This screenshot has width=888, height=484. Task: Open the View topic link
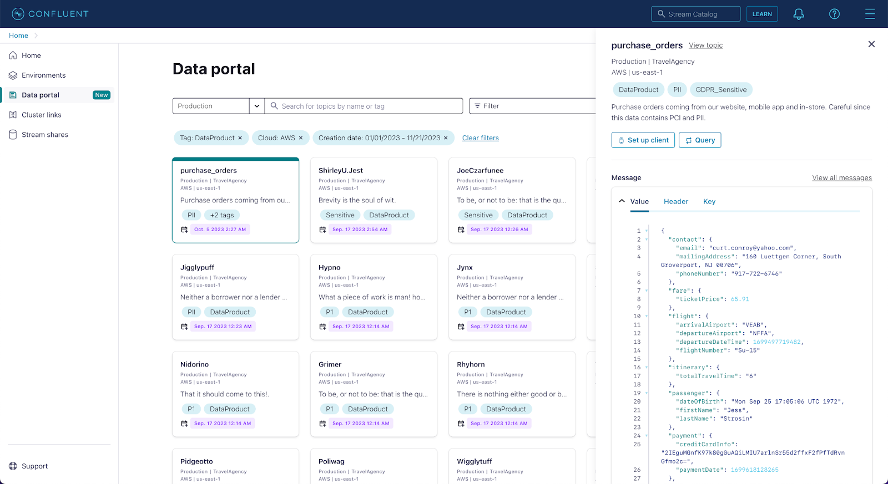coord(706,45)
